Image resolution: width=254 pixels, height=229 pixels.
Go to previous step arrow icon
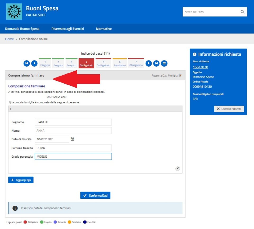click(x=34, y=63)
